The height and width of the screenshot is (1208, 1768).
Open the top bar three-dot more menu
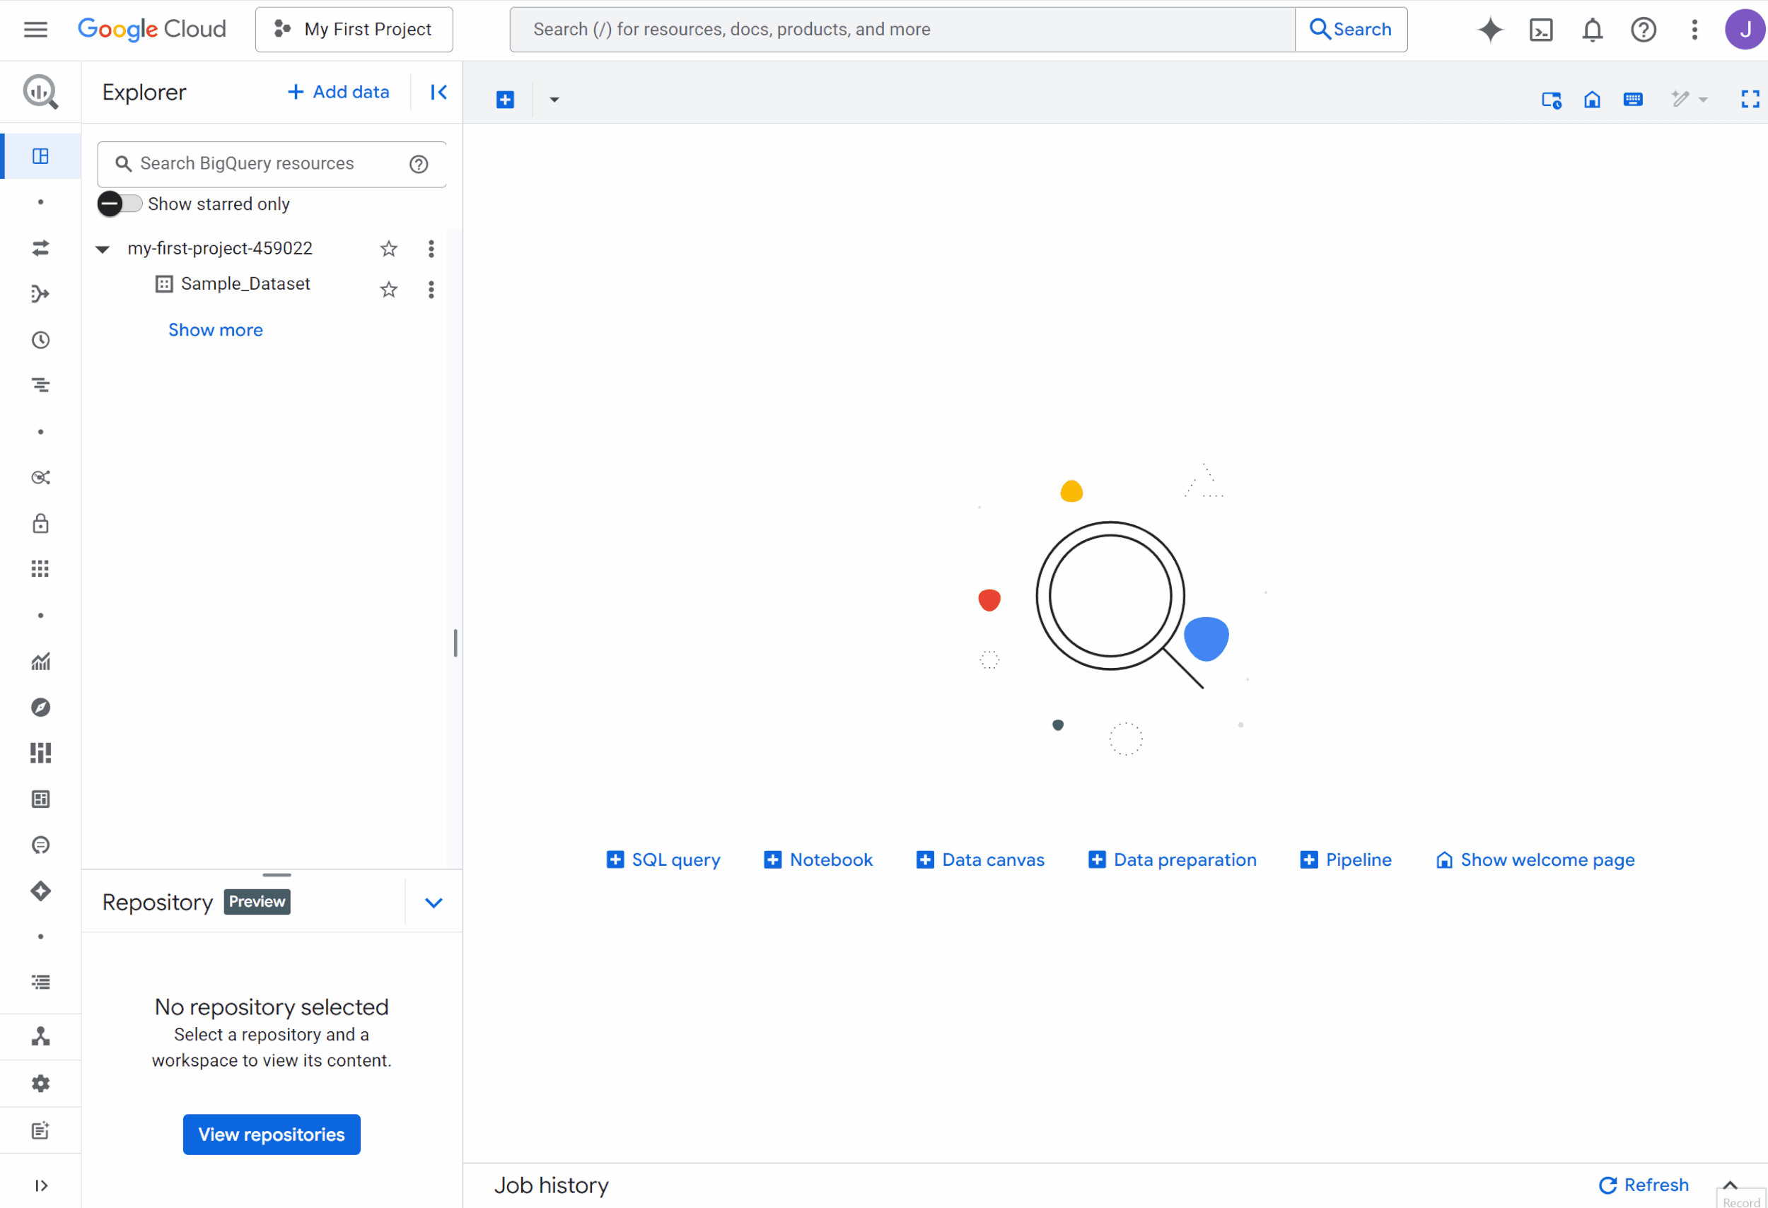tap(1694, 30)
